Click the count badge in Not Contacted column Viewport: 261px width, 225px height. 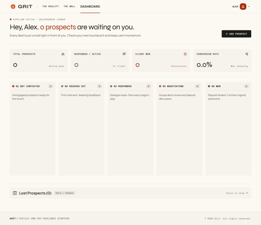tap(51, 86)
